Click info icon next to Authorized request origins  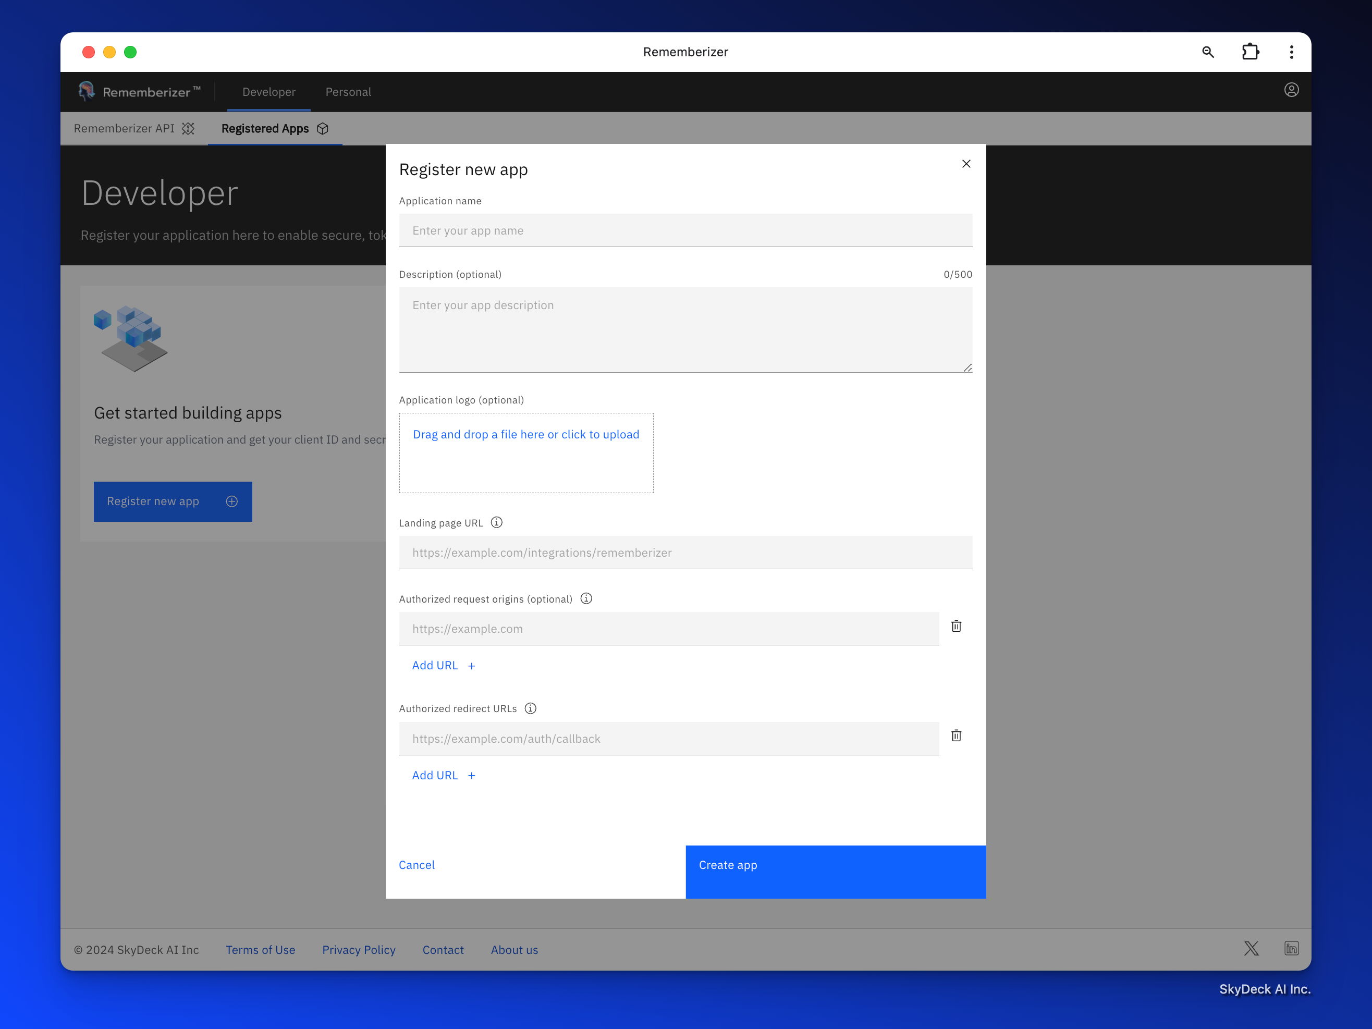tap(586, 598)
